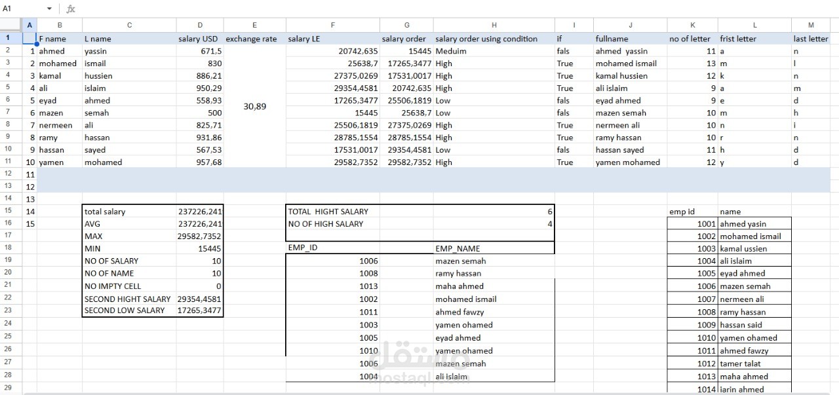Select column L header
Image resolution: width=839 pixels, height=395 pixels.
(754, 26)
